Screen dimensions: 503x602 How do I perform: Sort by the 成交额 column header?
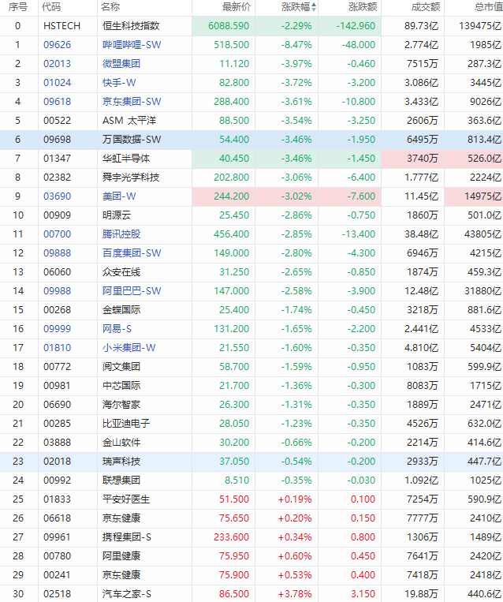(x=426, y=7)
